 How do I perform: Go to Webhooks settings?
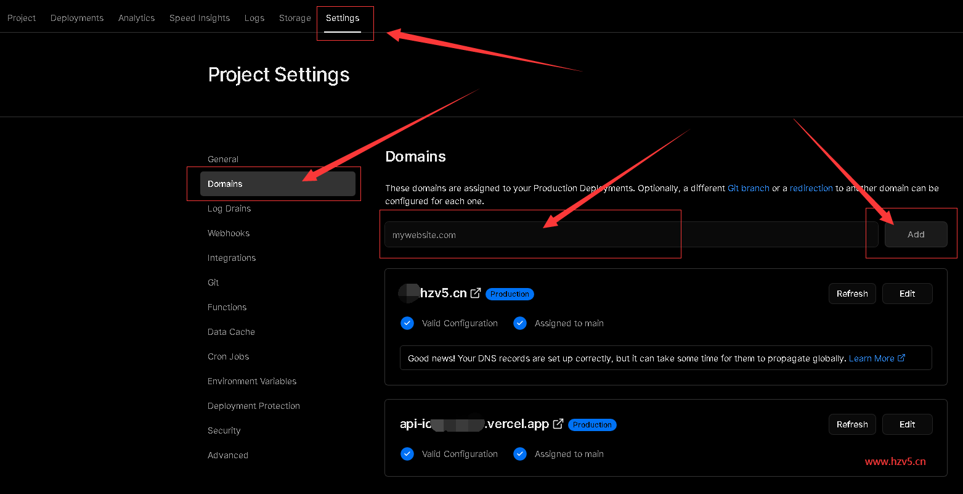point(229,233)
